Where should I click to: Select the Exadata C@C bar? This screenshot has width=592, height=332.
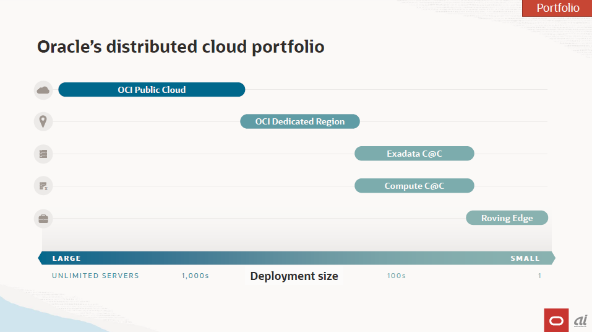[414, 154]
